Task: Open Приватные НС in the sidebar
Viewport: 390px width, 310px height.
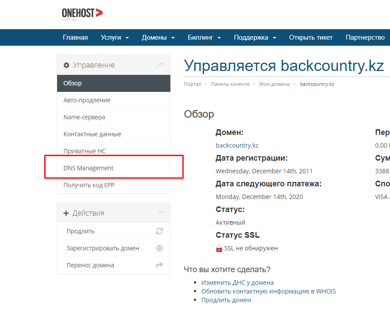Action: pos(114,151)
